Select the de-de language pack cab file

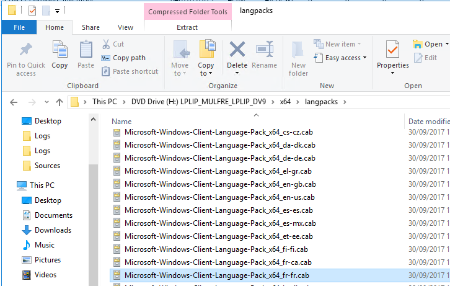pos(214,158)
